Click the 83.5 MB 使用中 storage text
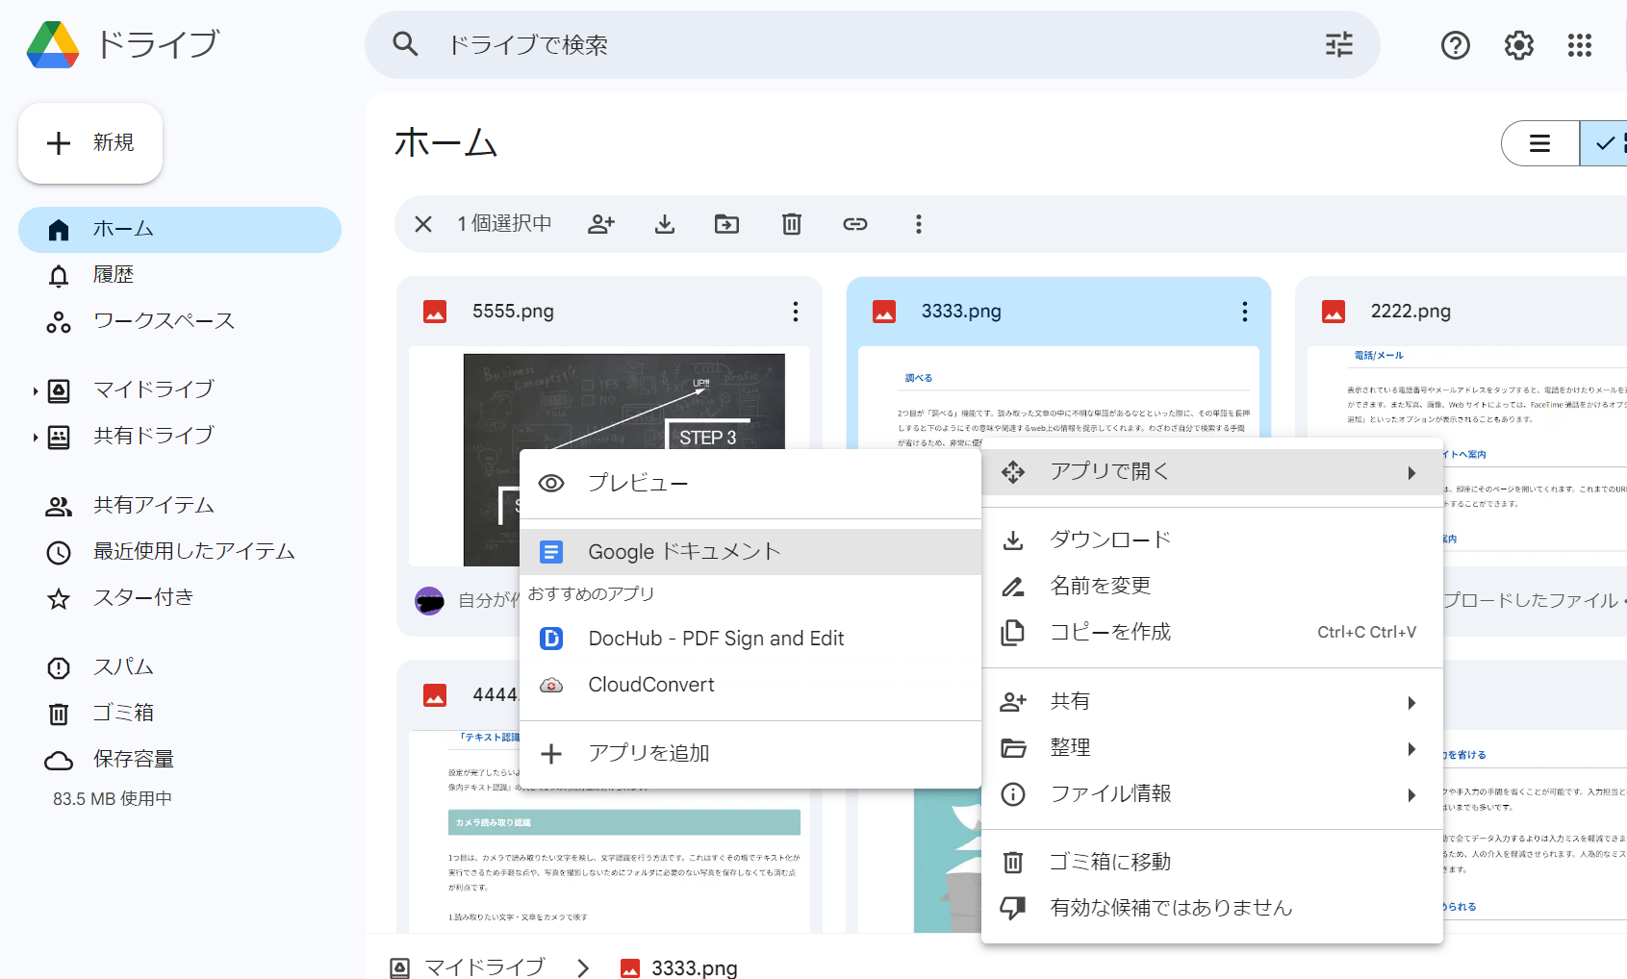Image resolution: width=1627 pixels, height=979 pixels. pos(113,799)
